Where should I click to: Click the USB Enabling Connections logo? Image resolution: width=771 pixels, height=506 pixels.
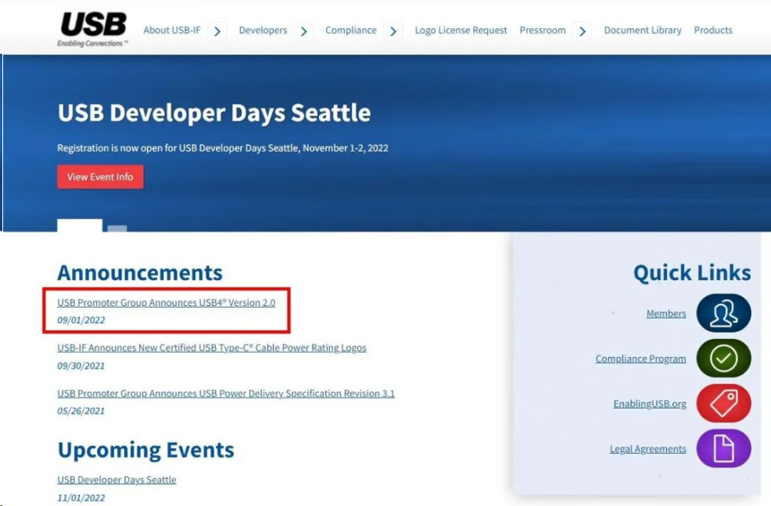click(93, 30)
